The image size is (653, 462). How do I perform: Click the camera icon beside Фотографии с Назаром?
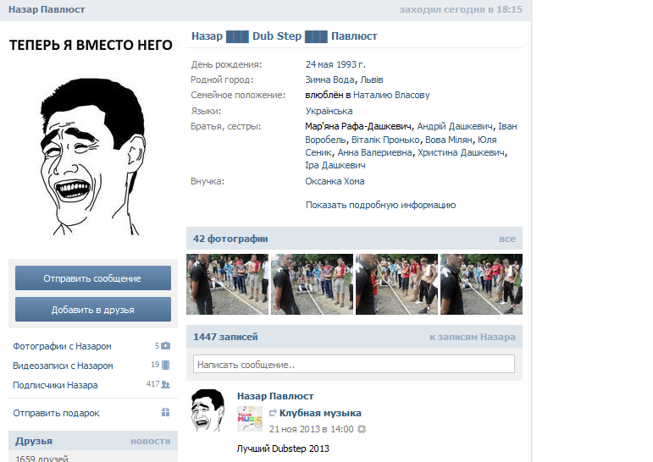[x=165, y=346]
